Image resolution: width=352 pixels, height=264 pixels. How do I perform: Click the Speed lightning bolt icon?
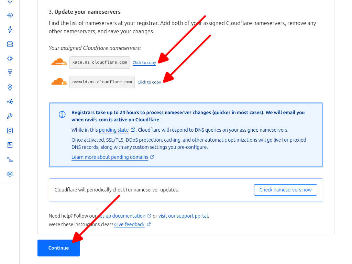9,30
